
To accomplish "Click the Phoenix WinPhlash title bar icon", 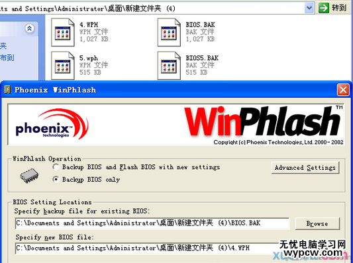I will [8, 90].
